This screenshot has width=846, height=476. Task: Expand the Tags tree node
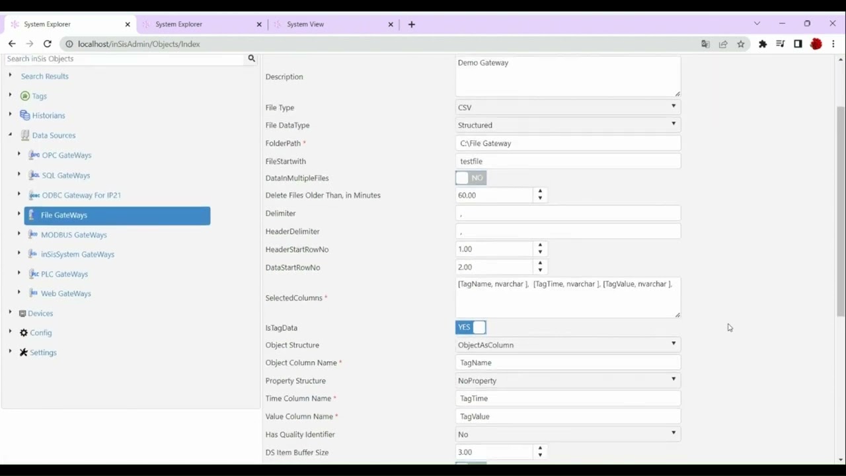10,95
